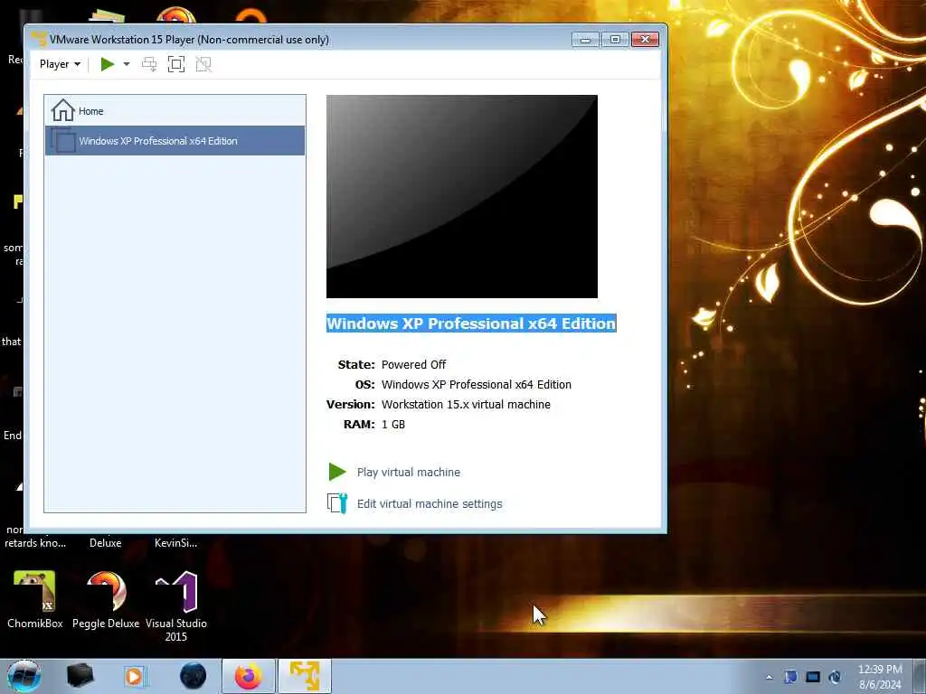Select Home in the VM library
926x694 pixels.
(x=175, y=110)
